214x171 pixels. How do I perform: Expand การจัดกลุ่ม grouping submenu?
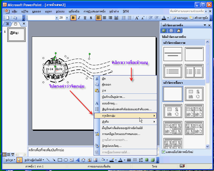(x=125, y=116)
